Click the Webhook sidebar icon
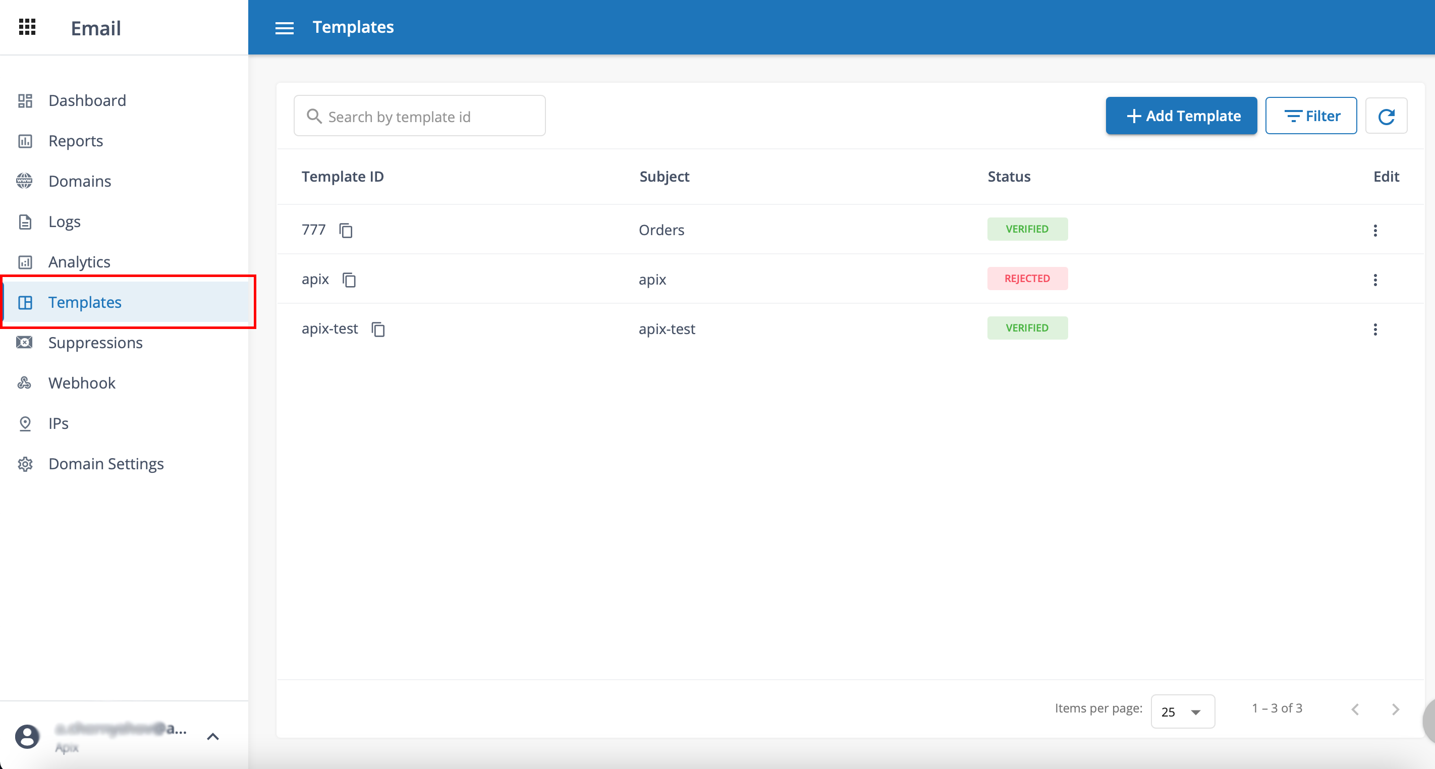 pos(26,382)
